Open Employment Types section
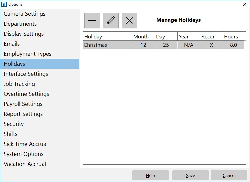 (28, 54)
